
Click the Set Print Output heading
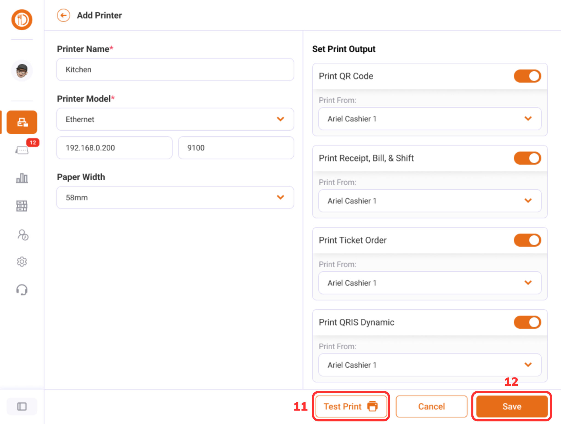point(344,49)
